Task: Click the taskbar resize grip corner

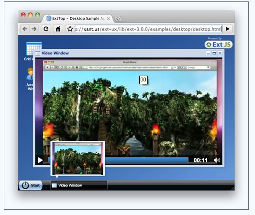Action: pyautogui.click(x=233, y=189)
